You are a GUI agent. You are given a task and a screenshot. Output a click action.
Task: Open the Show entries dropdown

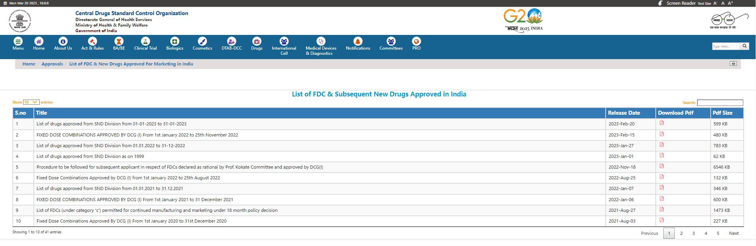point(31,102)
